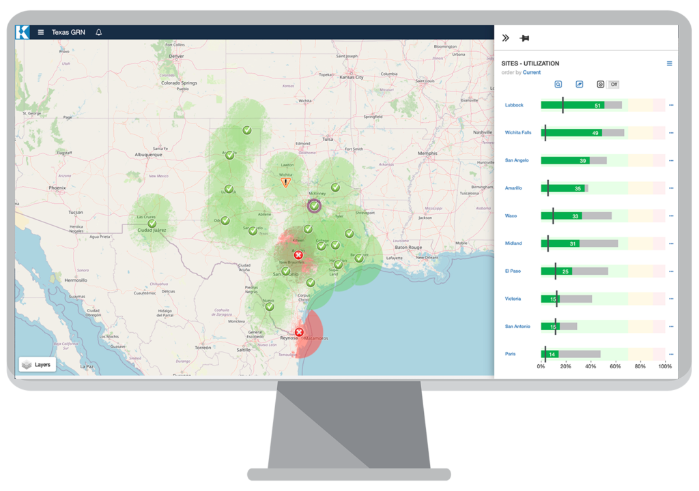The width and height of the screenshot is (699, 491).
Task: Click the eraser icon in utilization panel
Action: click(580, 85)
